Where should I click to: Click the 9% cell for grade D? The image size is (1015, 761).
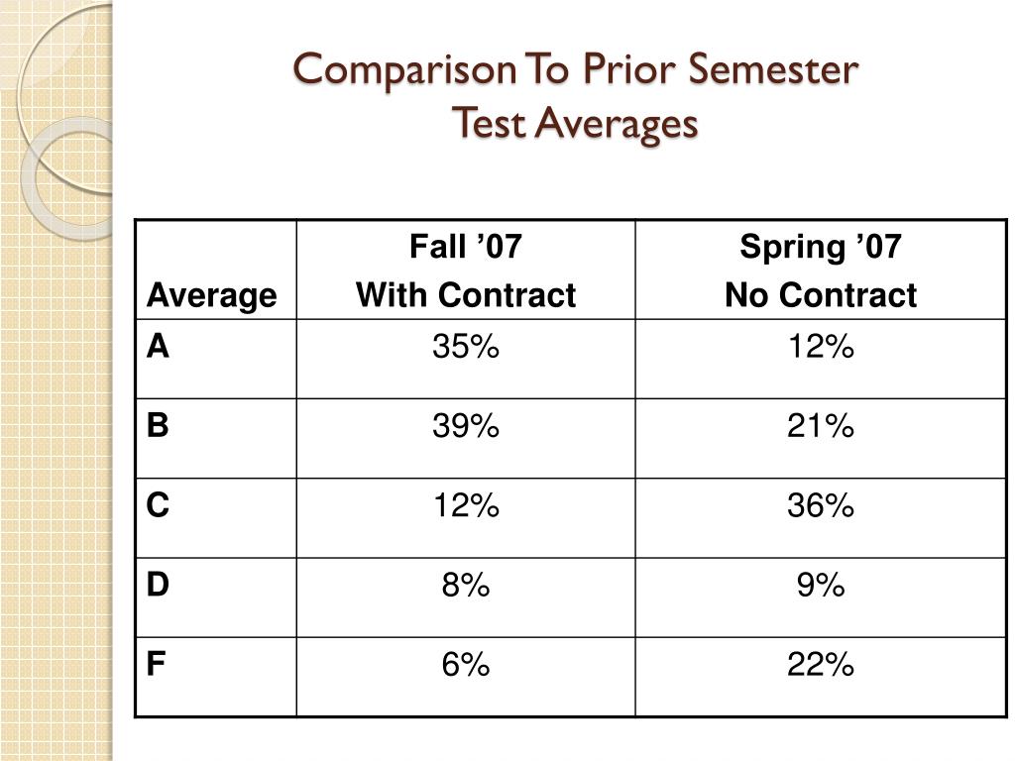[821, 598]
